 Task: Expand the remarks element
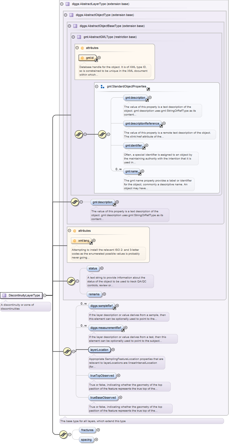[x=104, y=294]
